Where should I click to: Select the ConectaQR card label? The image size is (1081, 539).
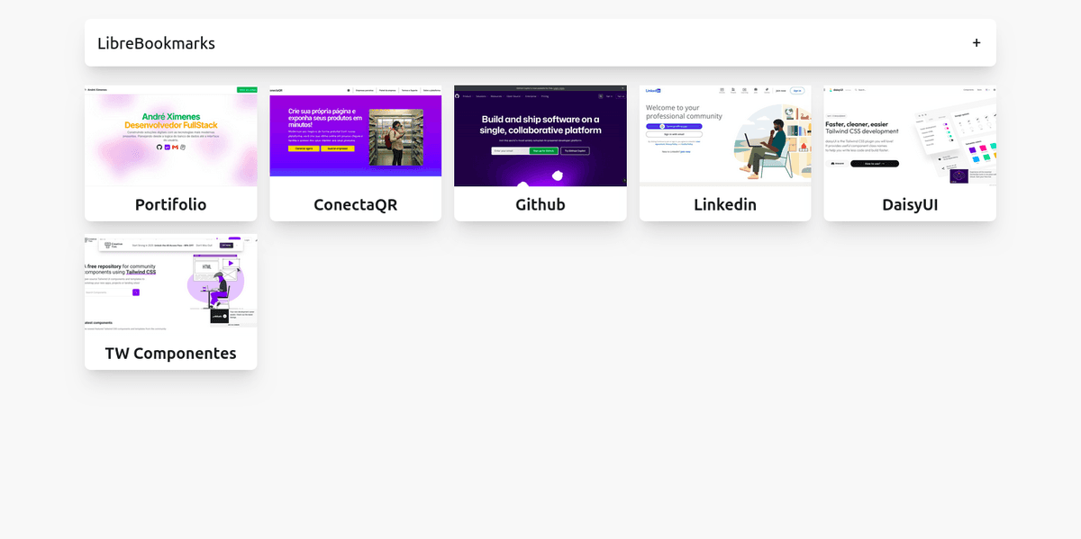point(356,205)
